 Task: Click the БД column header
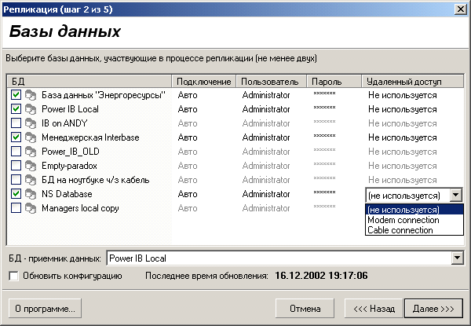click(89, 82)
